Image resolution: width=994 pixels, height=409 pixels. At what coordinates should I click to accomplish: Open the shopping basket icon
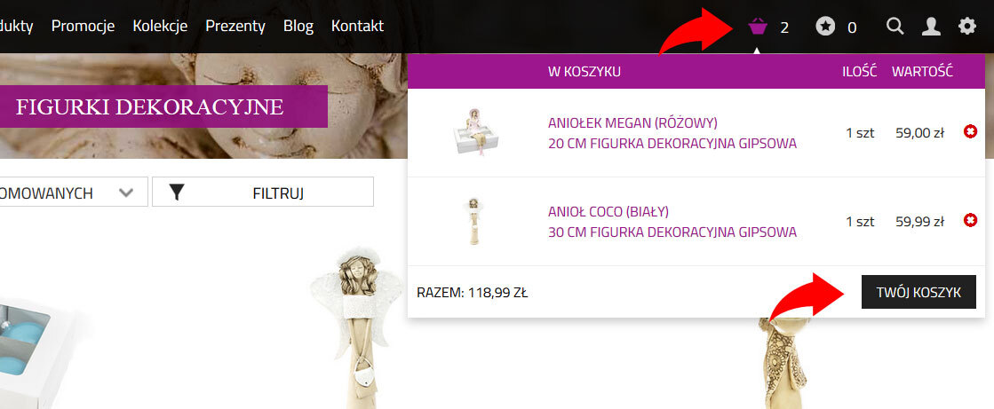click(x=758, y=27)
